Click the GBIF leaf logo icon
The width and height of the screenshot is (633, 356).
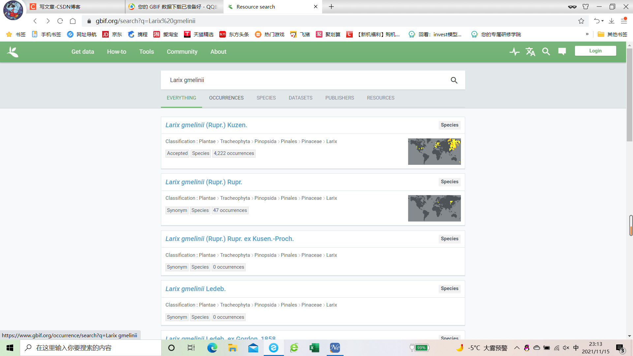coord(13,52)
